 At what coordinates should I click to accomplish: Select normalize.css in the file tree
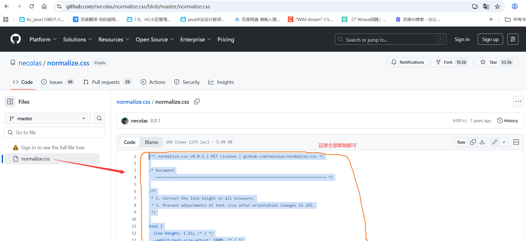click(x=52, y=159)
